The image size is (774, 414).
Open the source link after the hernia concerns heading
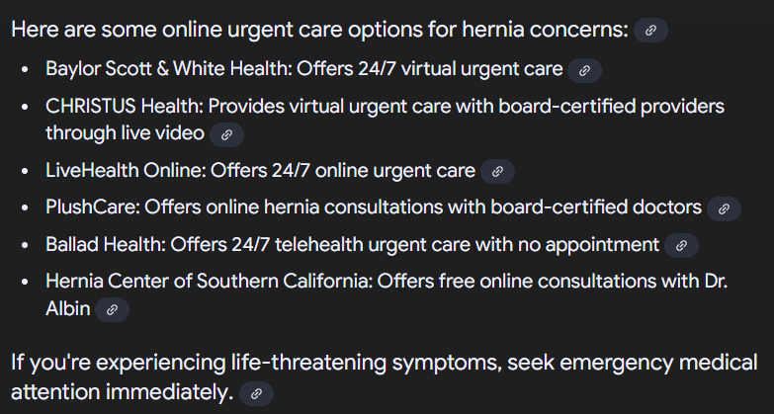[650, 30]
